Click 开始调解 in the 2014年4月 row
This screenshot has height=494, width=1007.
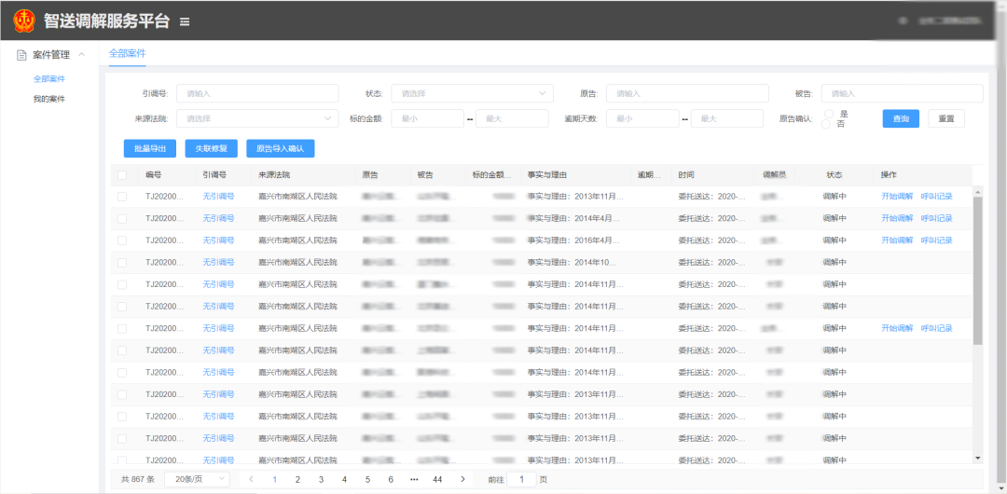point(897,218)
